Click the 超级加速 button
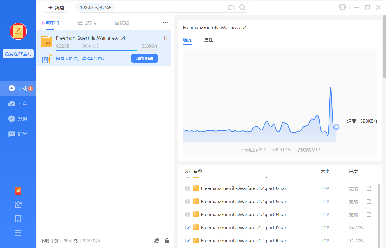 (144, 58)
